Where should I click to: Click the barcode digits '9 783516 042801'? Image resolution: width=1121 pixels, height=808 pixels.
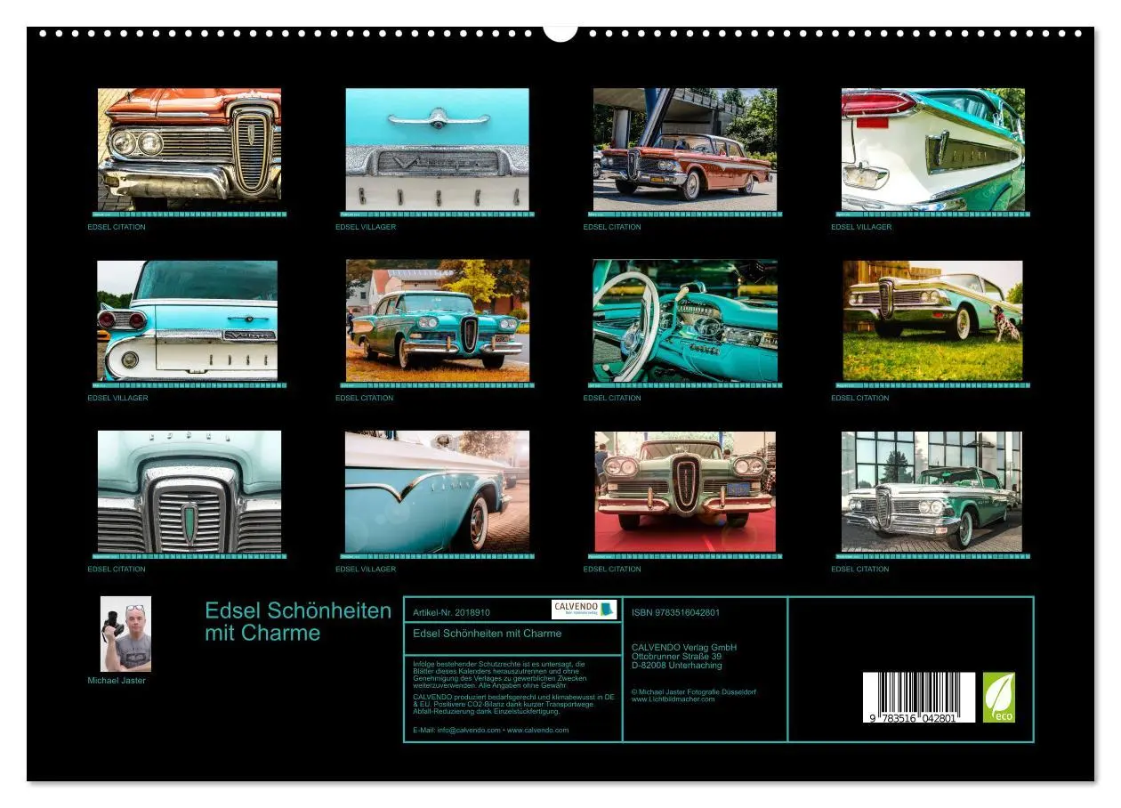[x=914, y=717]
